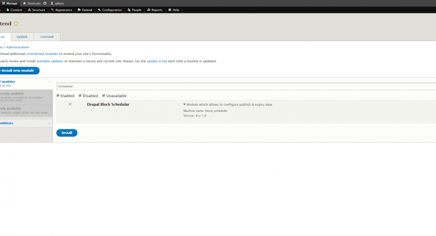The image size is (436, 236).
Task: Switch to the Update tab
Action: [x=22, y=37]
